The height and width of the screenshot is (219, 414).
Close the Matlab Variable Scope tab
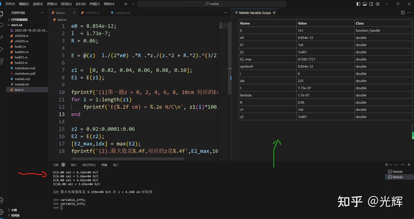click(274, 13)
